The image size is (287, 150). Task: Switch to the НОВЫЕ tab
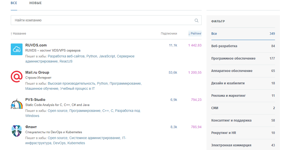pyautogui.click(x=35, y=3)
